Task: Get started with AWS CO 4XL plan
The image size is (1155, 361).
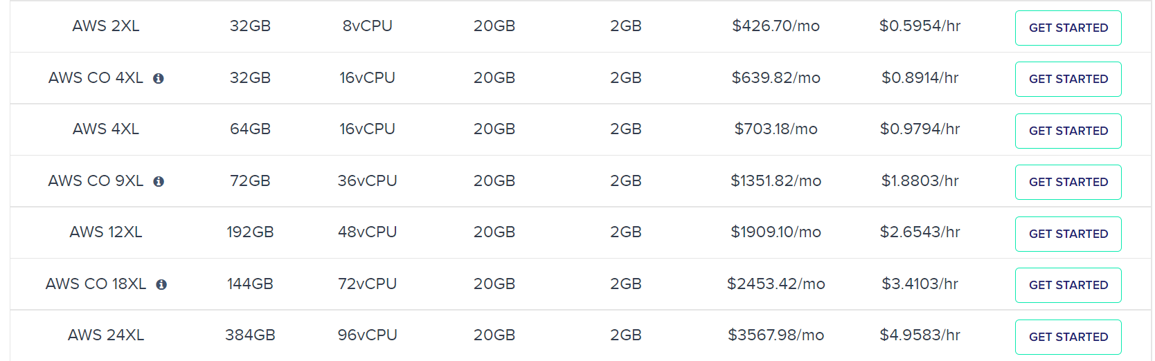Action: [1068, 80]
